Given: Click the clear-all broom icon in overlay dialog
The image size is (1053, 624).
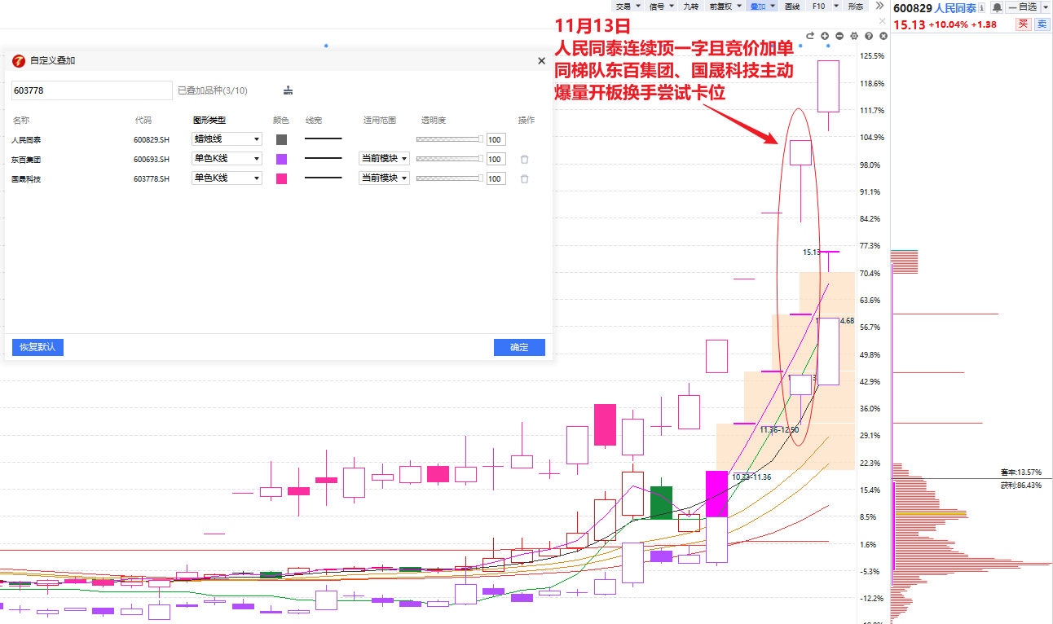Looking at the screenshot, I should pos(288,90).
